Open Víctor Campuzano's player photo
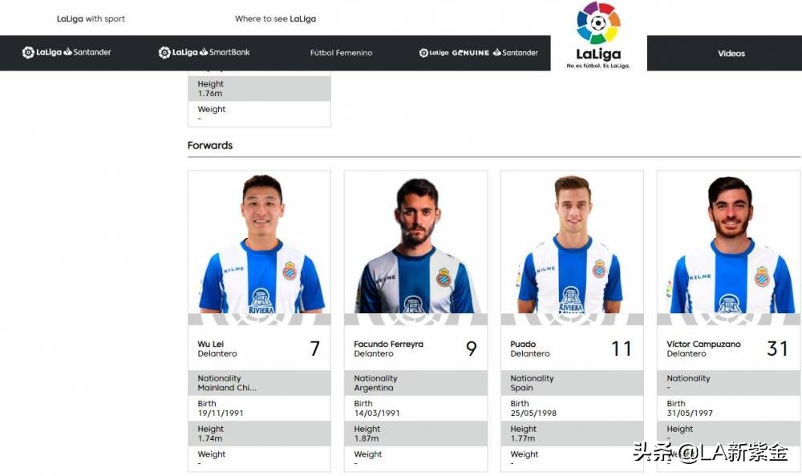The image size is (802, 476). pos(728,242)
